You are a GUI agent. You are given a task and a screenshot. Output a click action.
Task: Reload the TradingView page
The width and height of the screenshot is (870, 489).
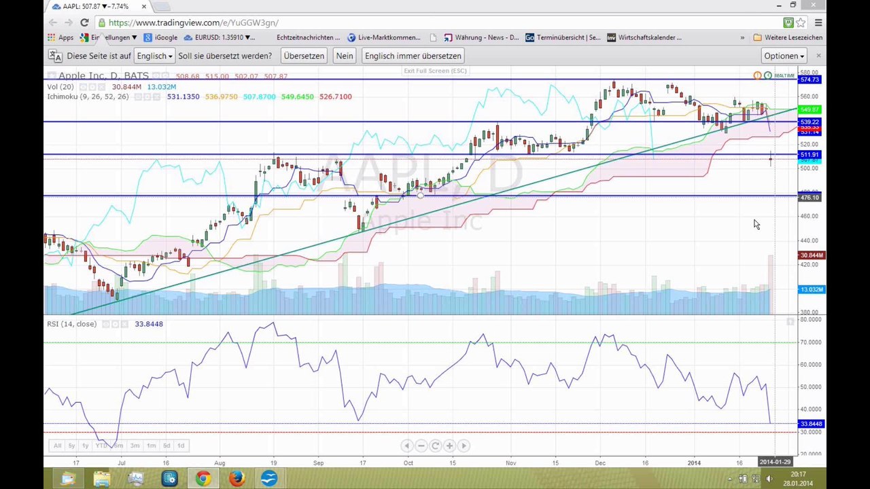(x=84, y=22)
